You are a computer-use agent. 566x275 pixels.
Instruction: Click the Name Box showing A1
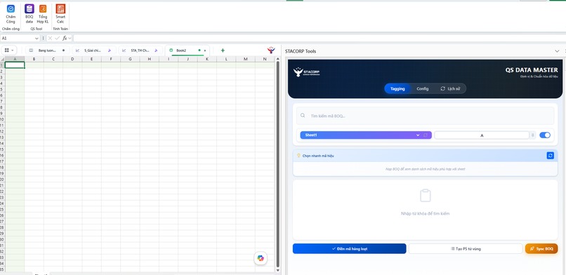click(x=18, y=38)
